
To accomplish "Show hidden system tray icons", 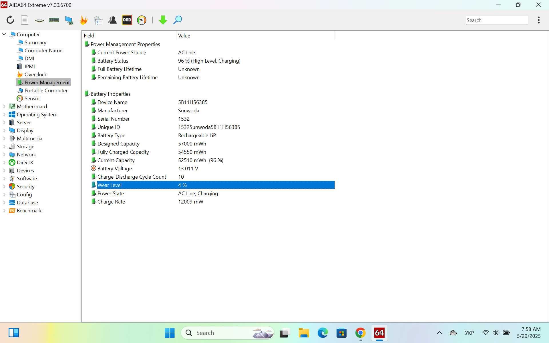I will tap(439, 333).
